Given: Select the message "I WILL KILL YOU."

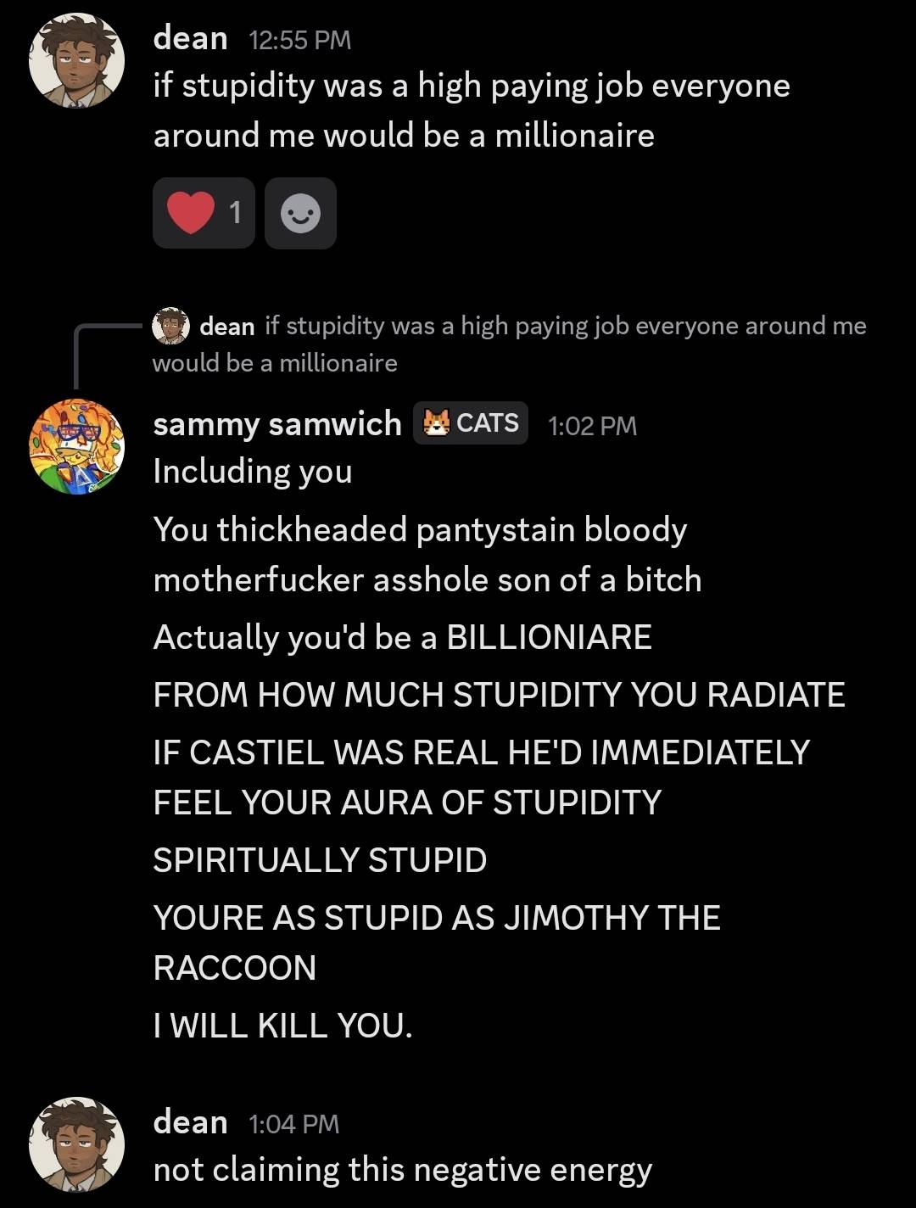Looking at the screenshot, I should click(282, 1025).
